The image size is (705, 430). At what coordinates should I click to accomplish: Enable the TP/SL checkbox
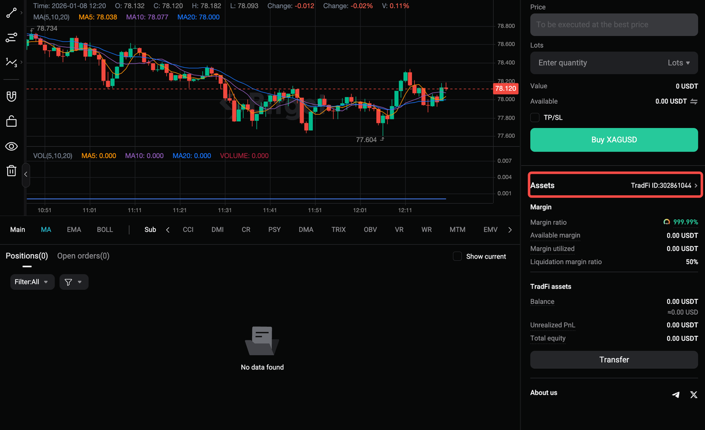point(534,117)
